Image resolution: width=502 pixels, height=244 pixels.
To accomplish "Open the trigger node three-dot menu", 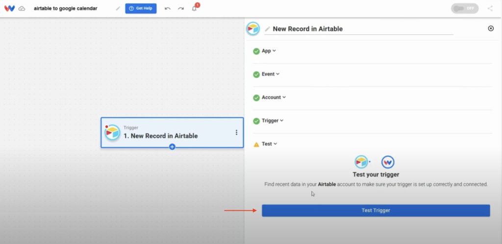I will 236,132.
